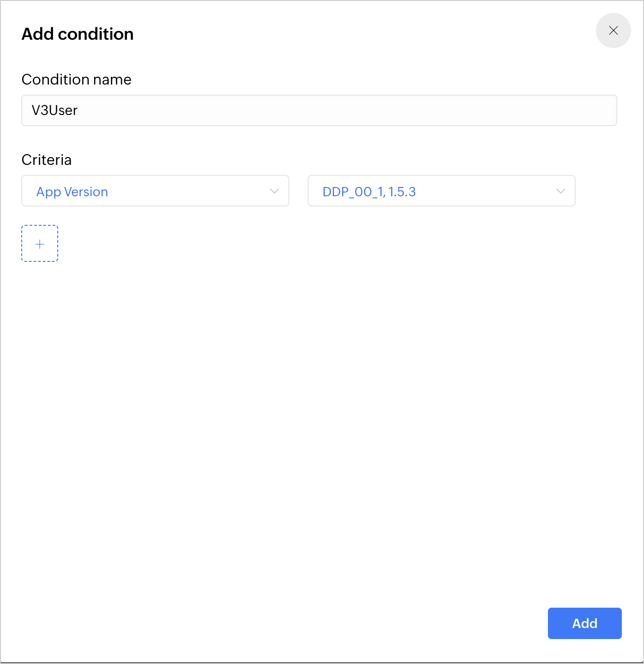The image size is (644, 664).
Task: Click the chevron arrow beside App Version
Action: [274, 191]
